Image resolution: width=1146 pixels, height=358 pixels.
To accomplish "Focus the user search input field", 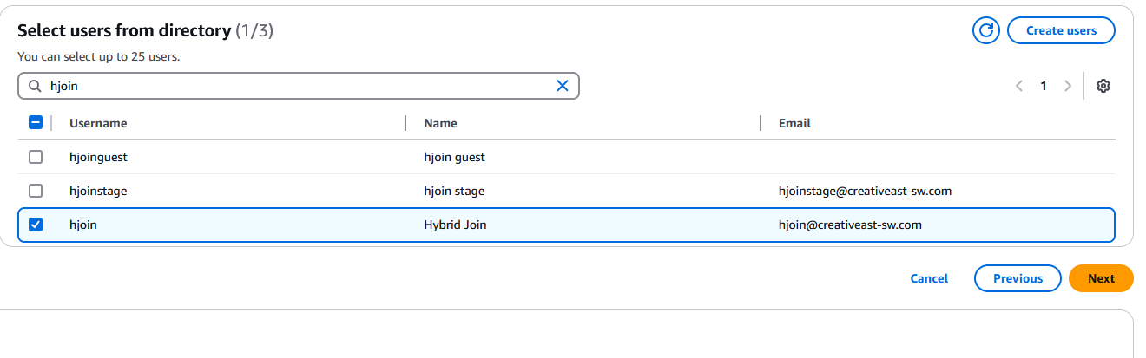I will [295, 86].
